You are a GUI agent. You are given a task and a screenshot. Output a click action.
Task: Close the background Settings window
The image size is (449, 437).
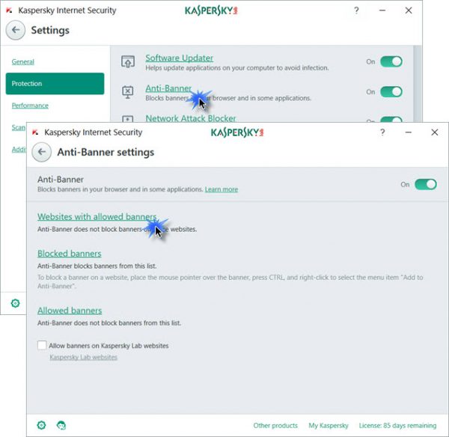pyautogui.click(x=409, y=10)
